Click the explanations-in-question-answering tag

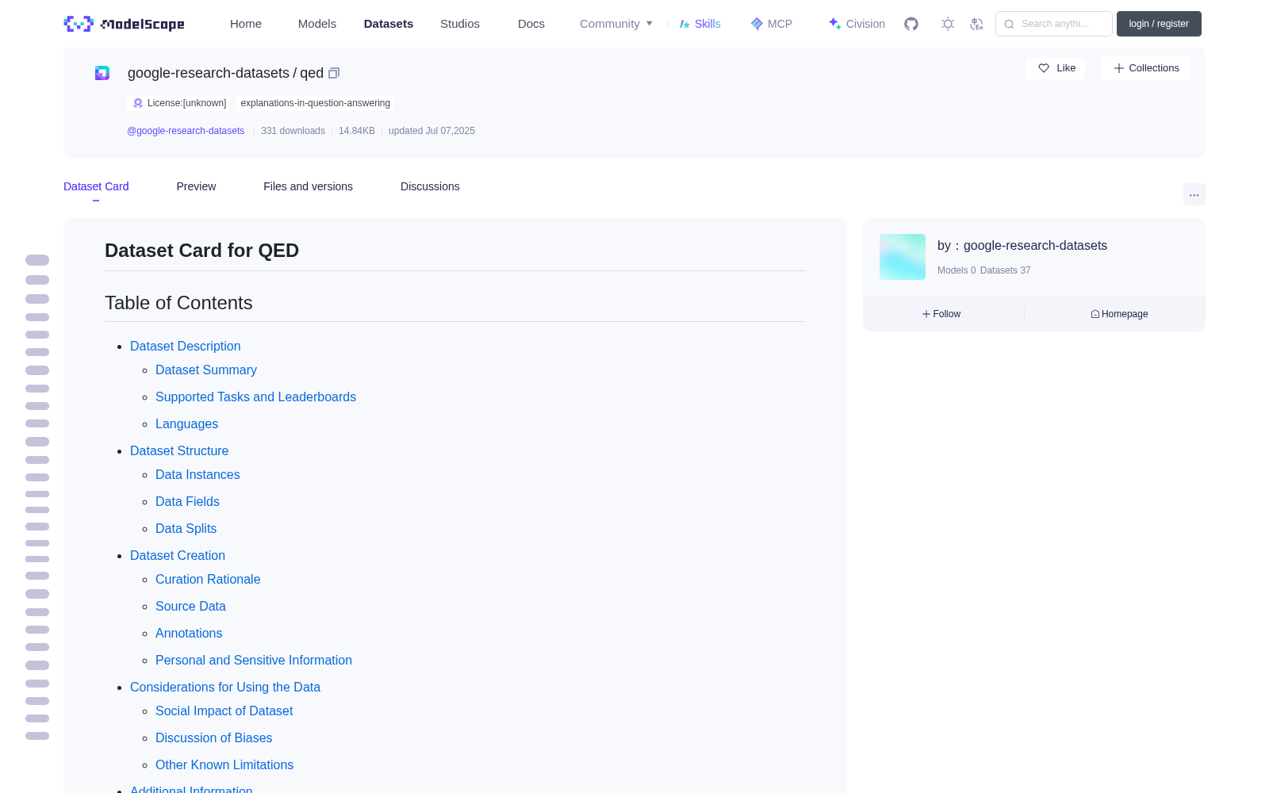(316, 103)
